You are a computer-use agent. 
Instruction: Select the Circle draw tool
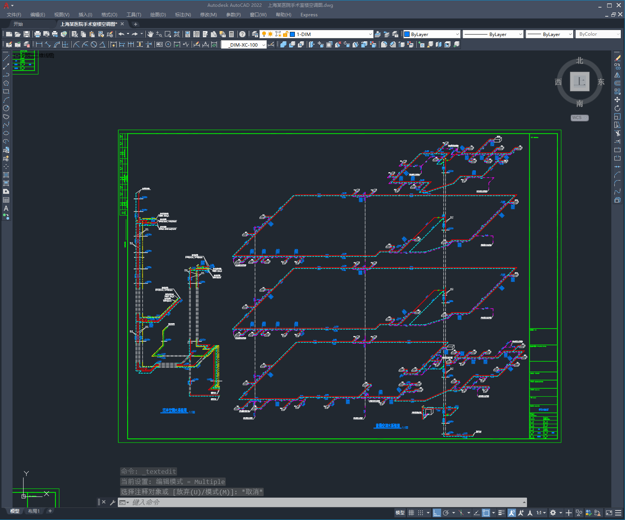(x=6, y=108)
